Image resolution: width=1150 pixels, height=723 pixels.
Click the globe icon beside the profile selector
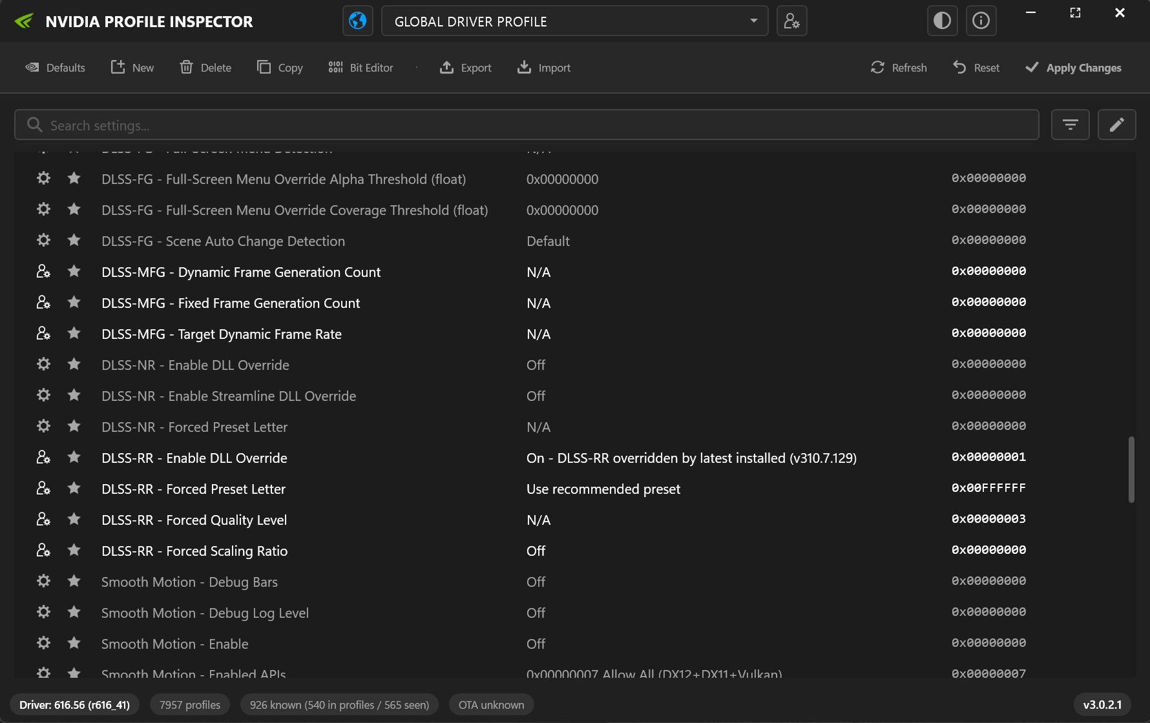[358, 21]
